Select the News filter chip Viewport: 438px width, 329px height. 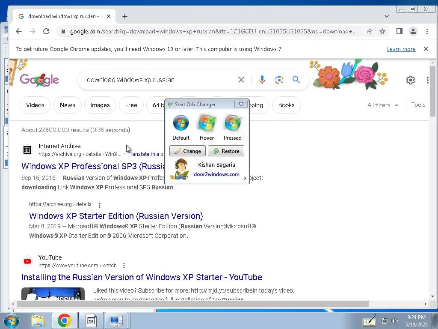tap(67, 105)
